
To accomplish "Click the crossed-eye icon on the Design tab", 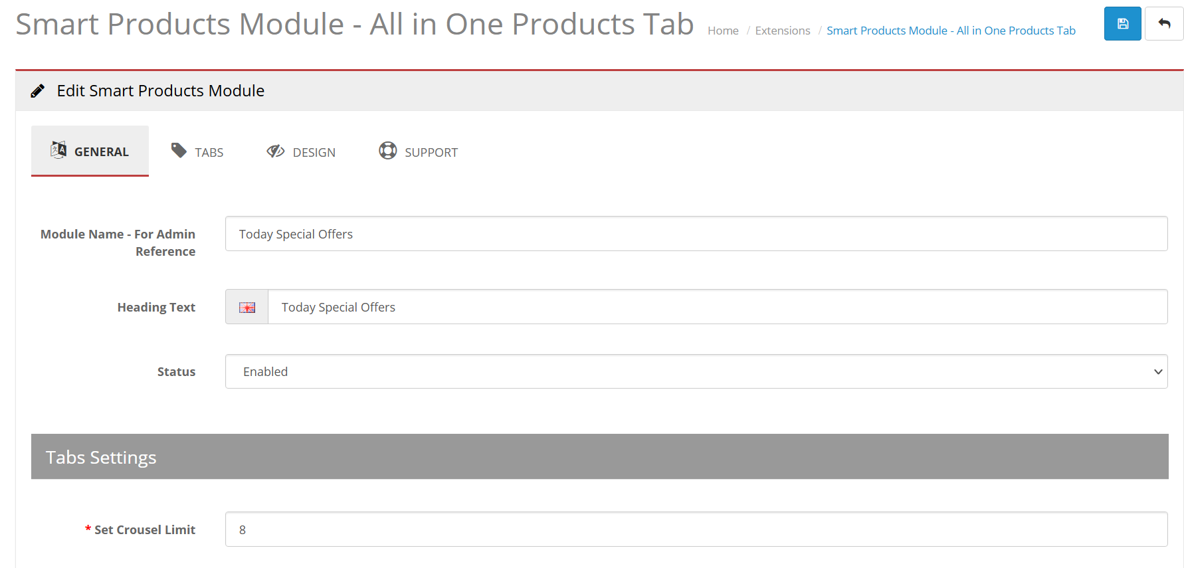I will coord(275,151).
